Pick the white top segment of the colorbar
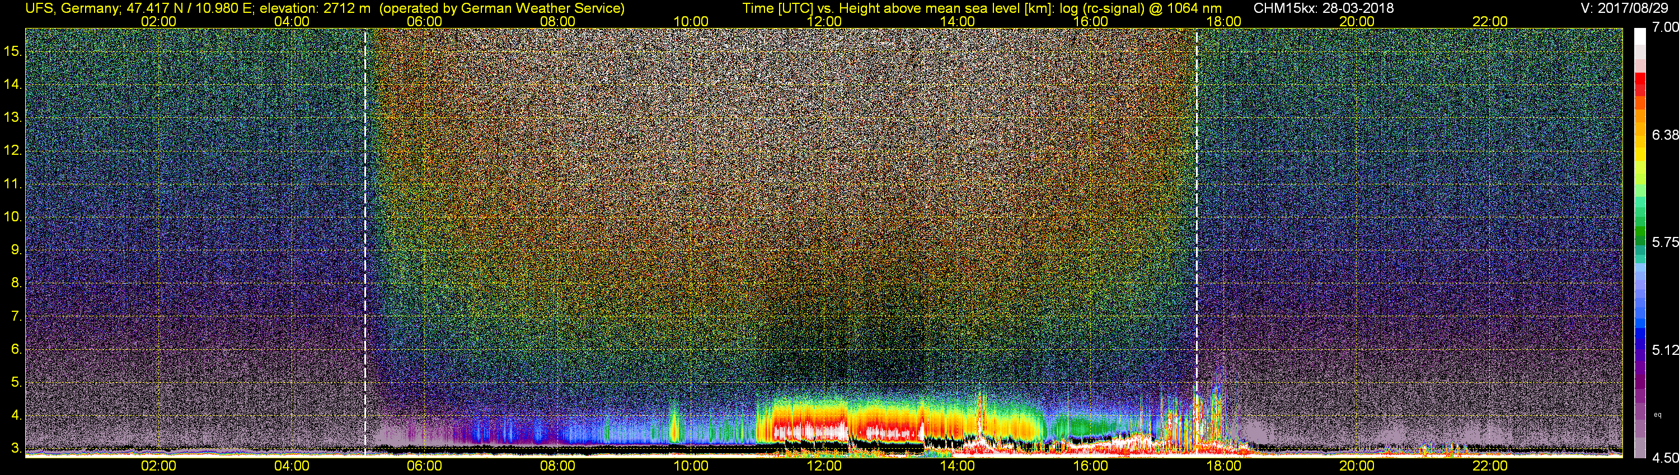 coord(1639,37)
